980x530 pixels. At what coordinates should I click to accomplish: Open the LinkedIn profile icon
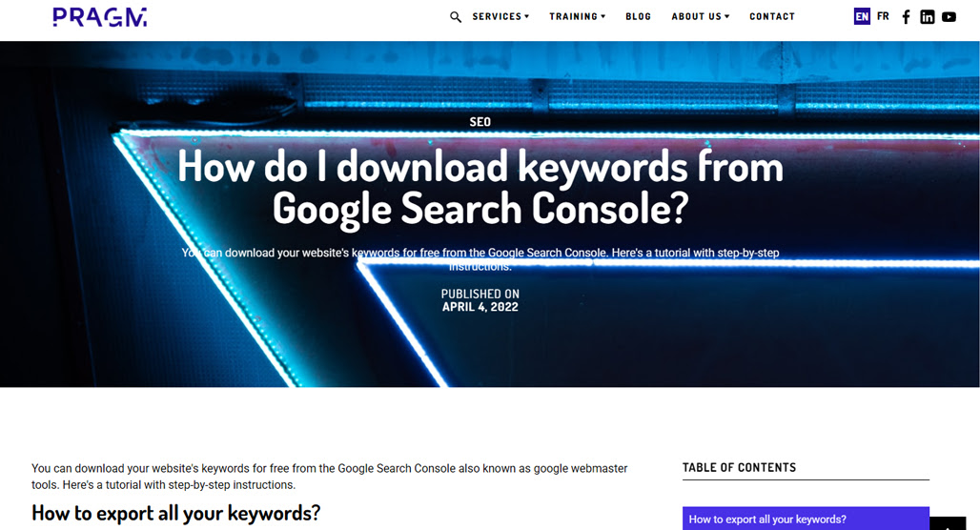(928, 17)
